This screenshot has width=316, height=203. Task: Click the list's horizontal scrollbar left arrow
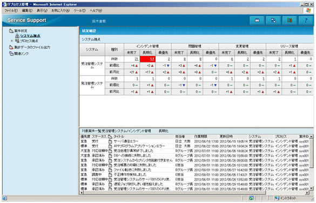click(x=82, y=193)
